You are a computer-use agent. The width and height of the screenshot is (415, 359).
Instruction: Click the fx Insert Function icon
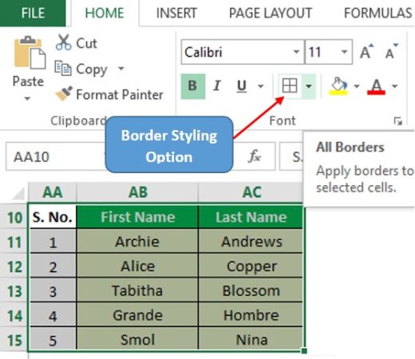[255, 156]
